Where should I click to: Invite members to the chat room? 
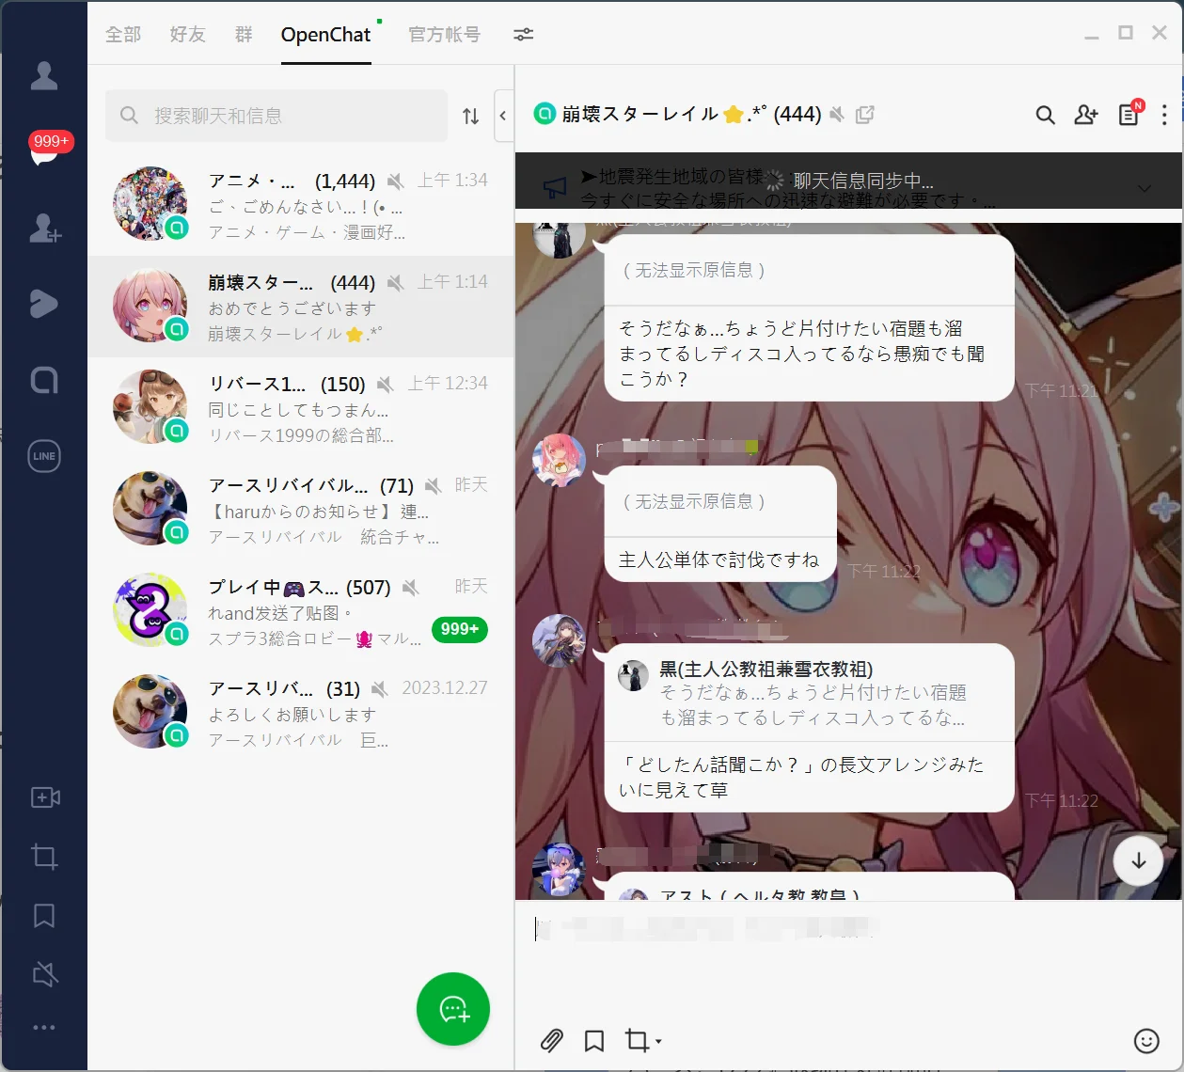tap(1086, 115)
